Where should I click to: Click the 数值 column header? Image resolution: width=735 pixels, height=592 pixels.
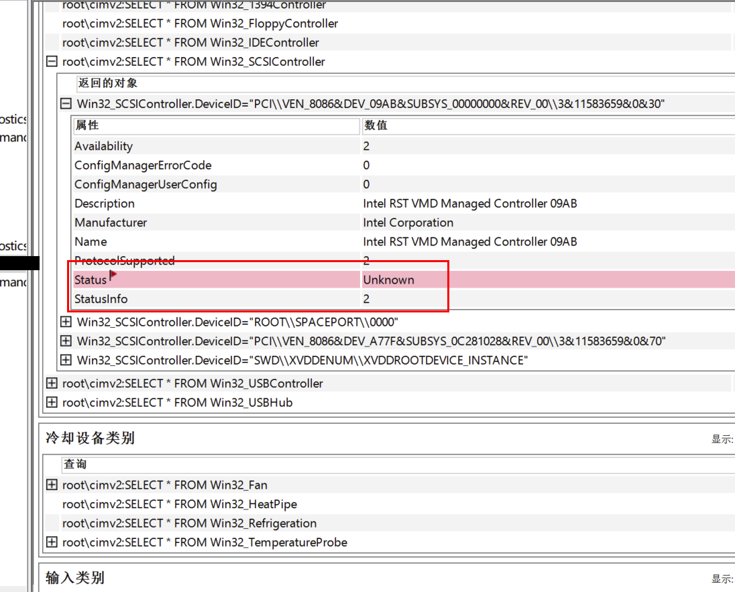pos(376,125)
